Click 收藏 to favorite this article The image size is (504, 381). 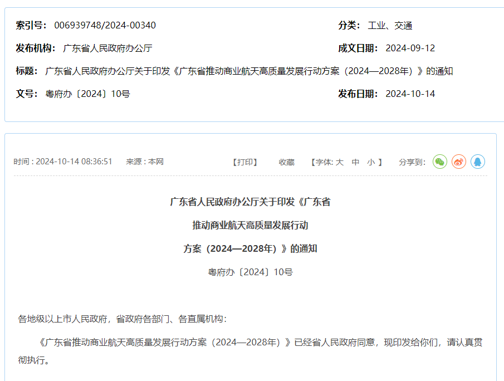pyautogui.click(x=286, y=162)
